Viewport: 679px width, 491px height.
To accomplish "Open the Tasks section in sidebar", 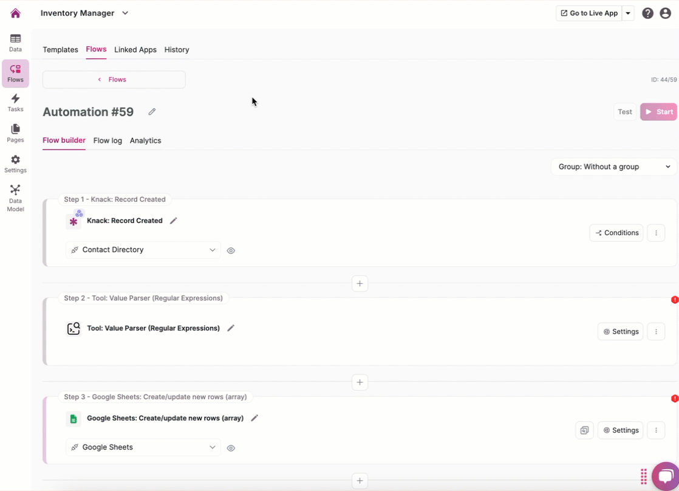I will (x=15, y=103).
